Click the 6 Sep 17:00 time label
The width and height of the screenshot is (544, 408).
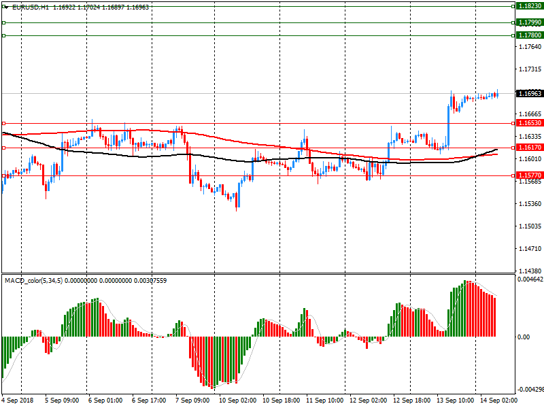(149, 401)
